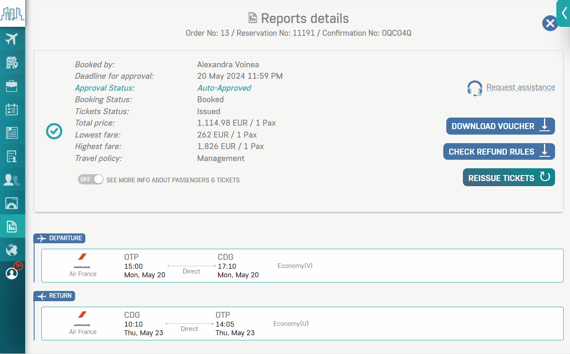Viewport: 570px width, 354px height.
Task: Open the newspaper document sidebar item
Action: [x=12, y=133]
